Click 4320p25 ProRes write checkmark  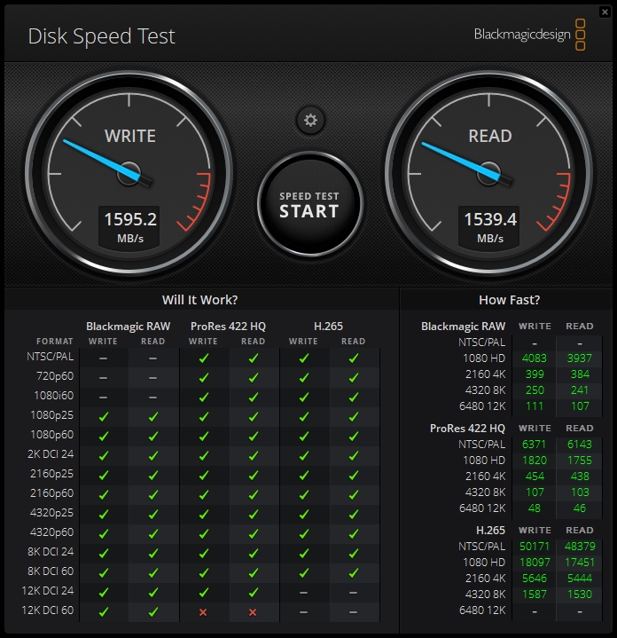pyautogui.click(x=204, y=514)
